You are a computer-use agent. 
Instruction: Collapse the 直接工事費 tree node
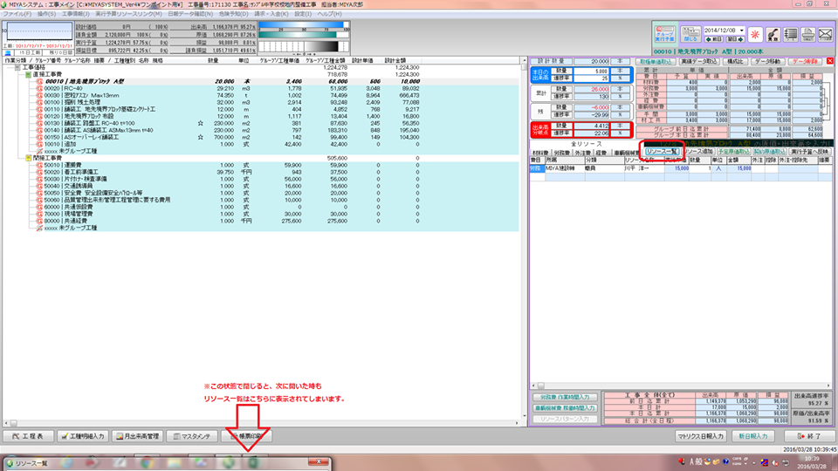pos(28,75)
